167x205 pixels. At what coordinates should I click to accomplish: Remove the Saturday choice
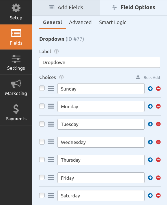[x=158, y=195]
